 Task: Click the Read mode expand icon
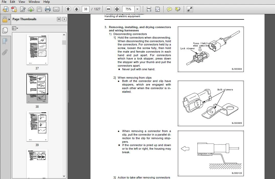click(x=190, y=9)
